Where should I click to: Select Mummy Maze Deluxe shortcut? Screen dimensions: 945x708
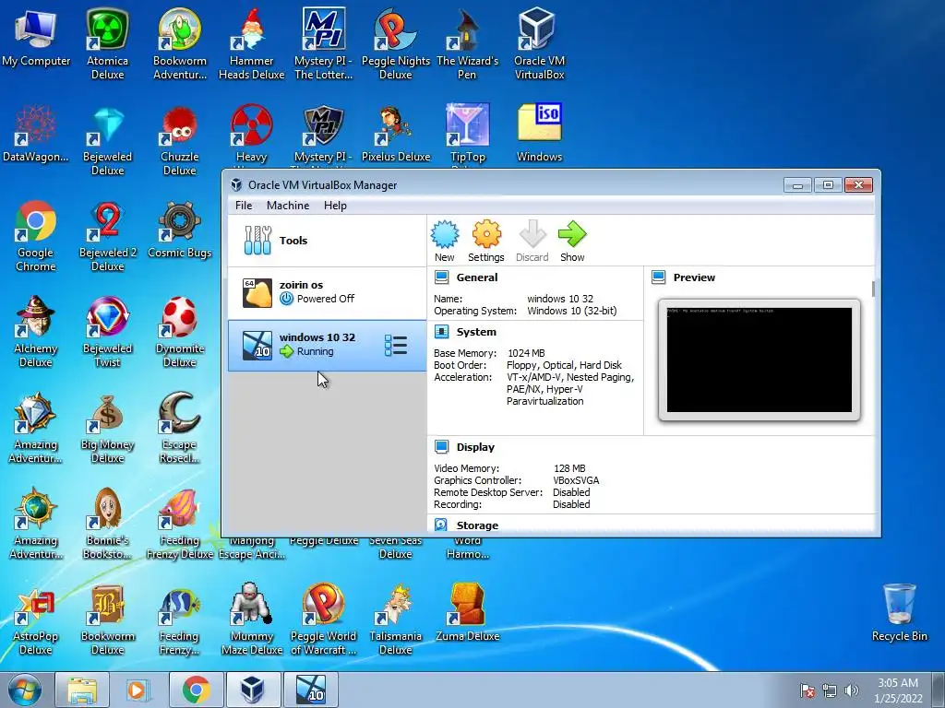coord(251,619)
